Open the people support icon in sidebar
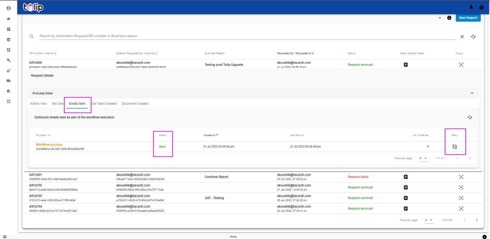Image resolution: width=490 pixels, height=239 pixels. (9, 70)
